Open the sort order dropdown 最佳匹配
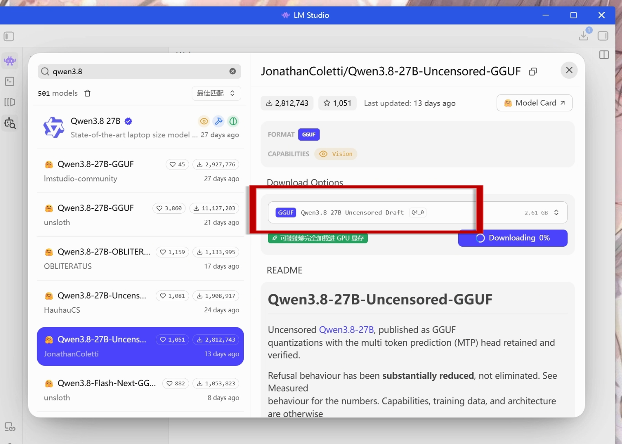The width and height of the screenshot is (622, 444). (216, 93)
